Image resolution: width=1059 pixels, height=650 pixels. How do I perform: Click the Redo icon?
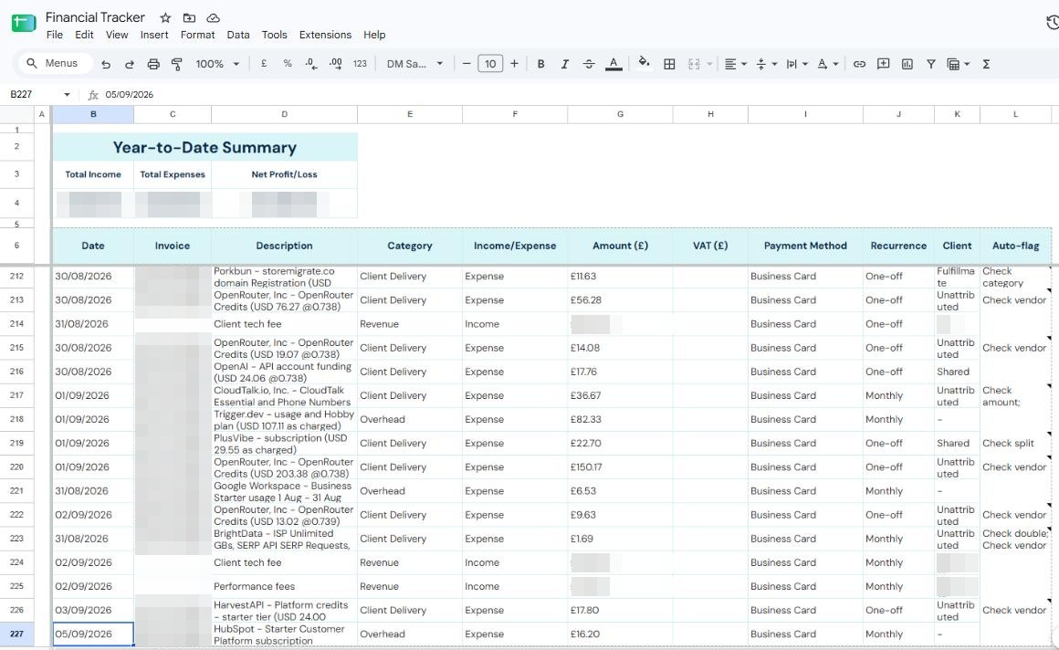coord(129,64)
